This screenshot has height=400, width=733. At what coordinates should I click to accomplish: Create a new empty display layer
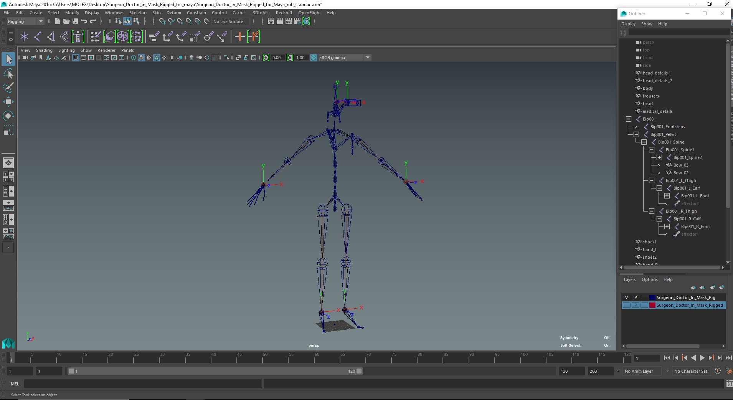tap(712, 288)
